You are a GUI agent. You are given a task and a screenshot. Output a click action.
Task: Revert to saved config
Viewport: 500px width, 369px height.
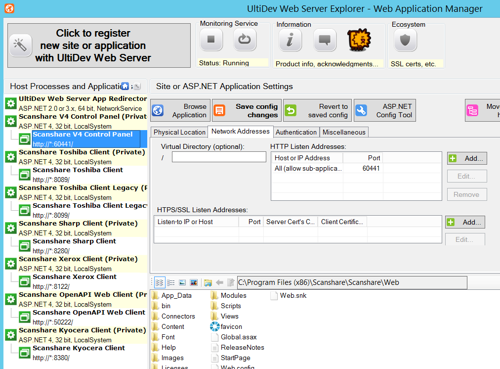317,110
